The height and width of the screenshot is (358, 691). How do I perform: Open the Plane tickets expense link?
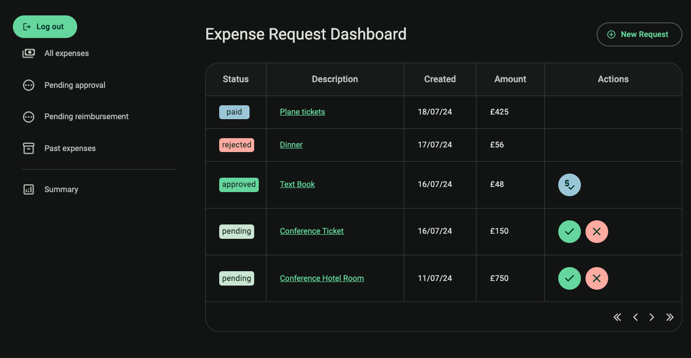point(302,112)
